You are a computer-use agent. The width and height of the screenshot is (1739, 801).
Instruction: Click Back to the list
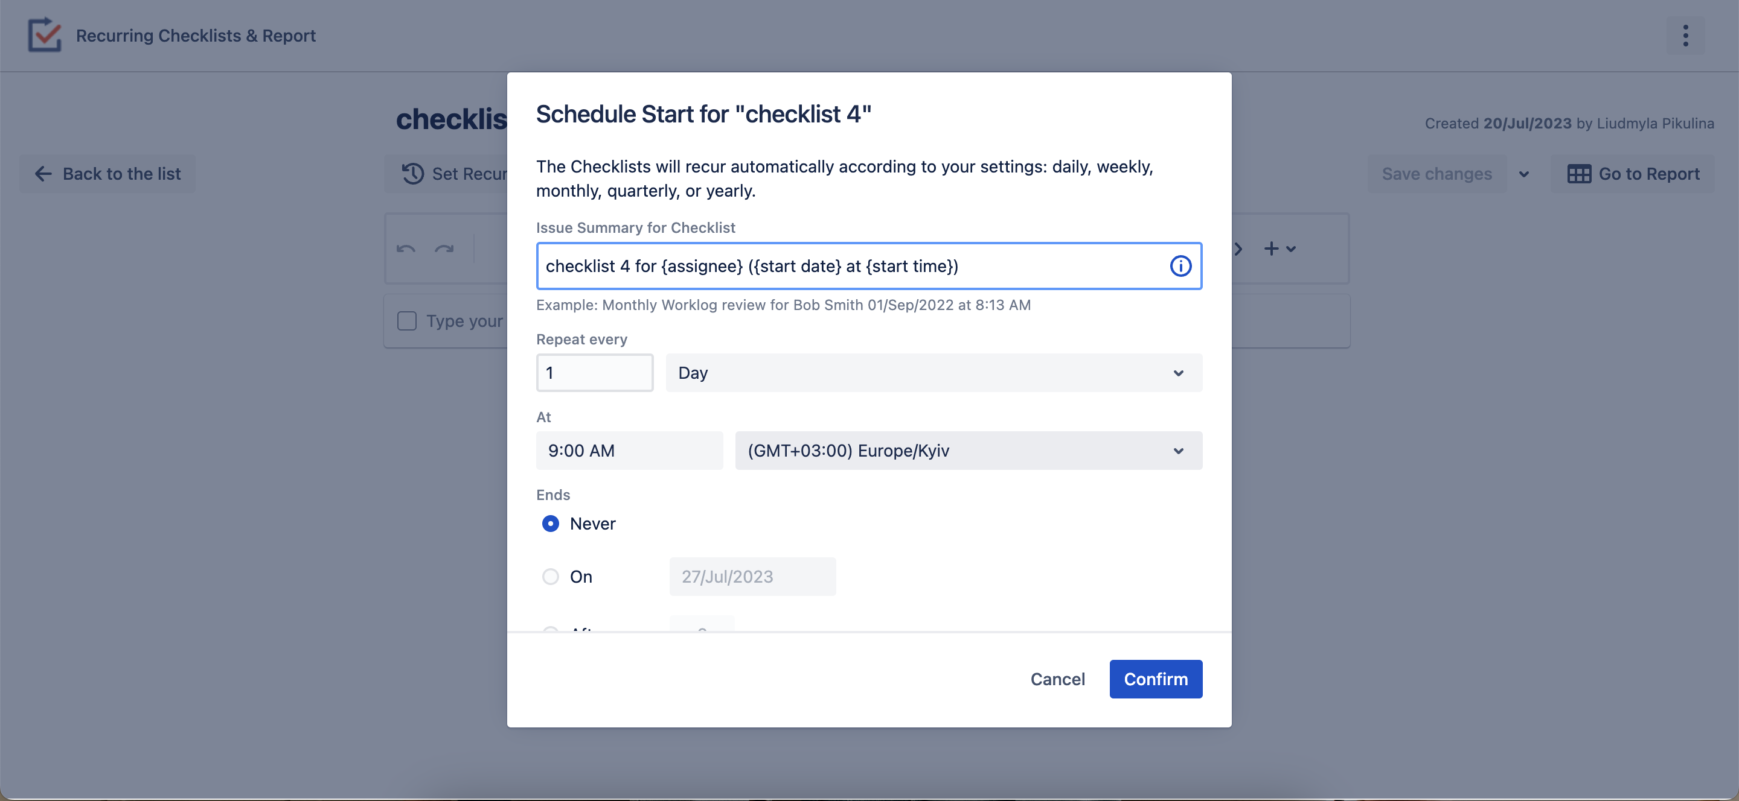108,174
